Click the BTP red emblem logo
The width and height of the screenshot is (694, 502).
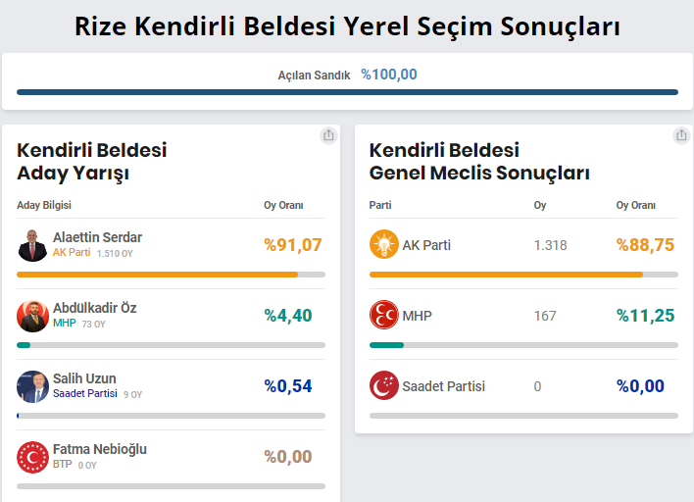(32, 457)
